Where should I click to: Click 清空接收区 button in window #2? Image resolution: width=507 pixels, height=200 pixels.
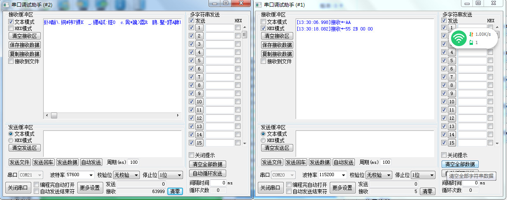click(x=25, y=36)
